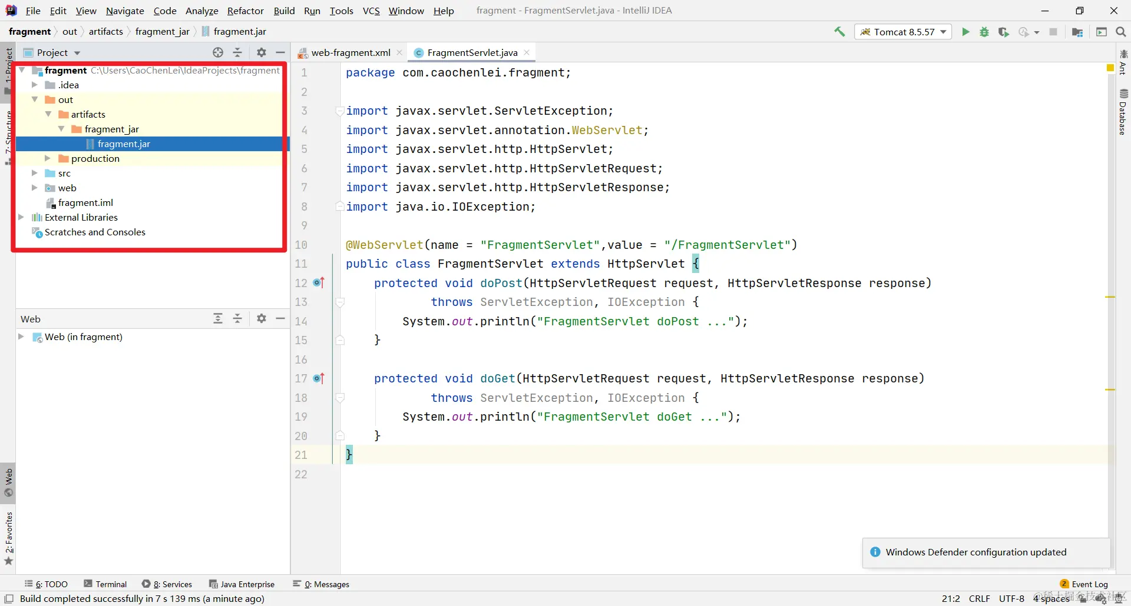Screen dimensions: 1131x606
Task: Open Project panel gear settings
Action: 262,52
